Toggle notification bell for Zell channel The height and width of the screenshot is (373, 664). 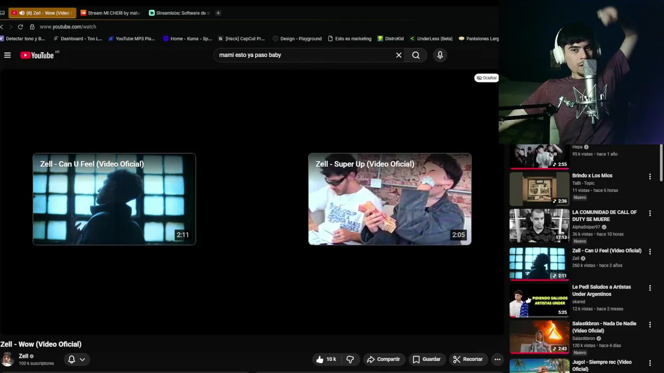(x=72, y=359)
